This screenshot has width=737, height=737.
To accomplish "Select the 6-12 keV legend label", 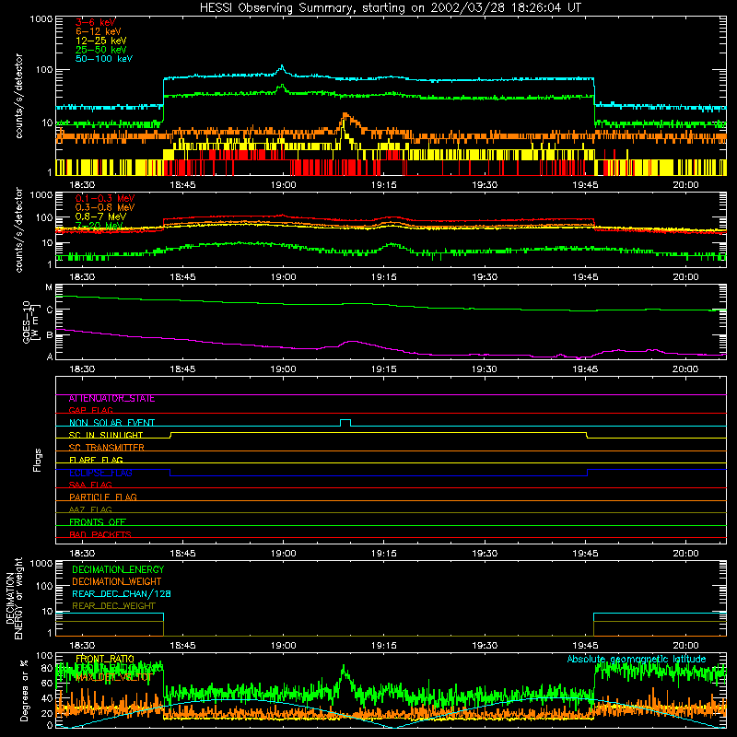I will (99, 31).
